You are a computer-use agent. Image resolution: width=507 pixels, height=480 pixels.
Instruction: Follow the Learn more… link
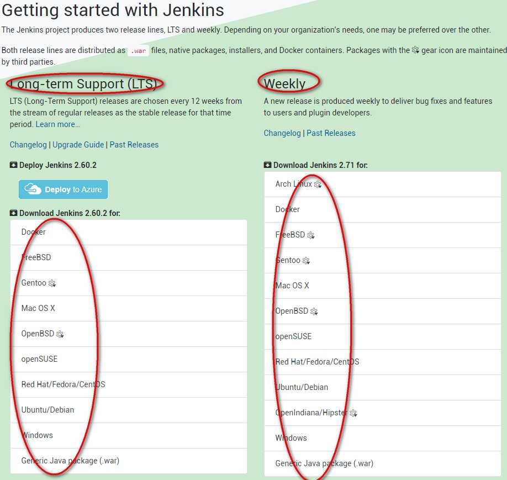(57, 124)
